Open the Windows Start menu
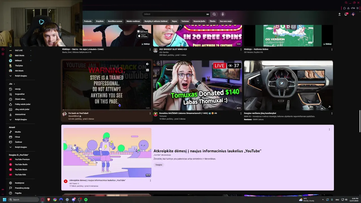Screen dimensions: 361x203 click(x=5, y=200)
